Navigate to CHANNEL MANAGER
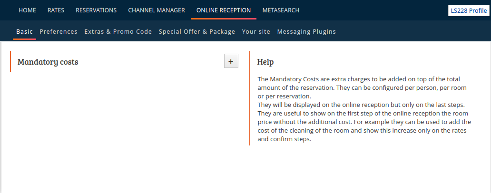This screenshot has height=193, width=491. (157, 10)
